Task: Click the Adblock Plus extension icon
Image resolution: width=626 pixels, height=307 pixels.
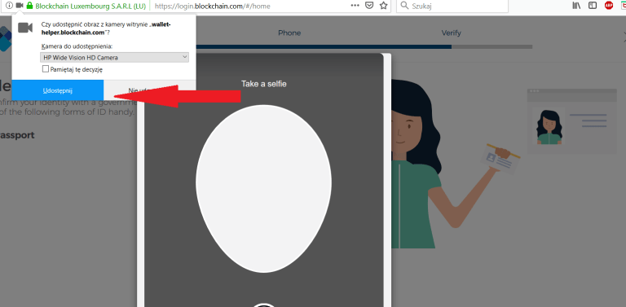Action: 609,6
